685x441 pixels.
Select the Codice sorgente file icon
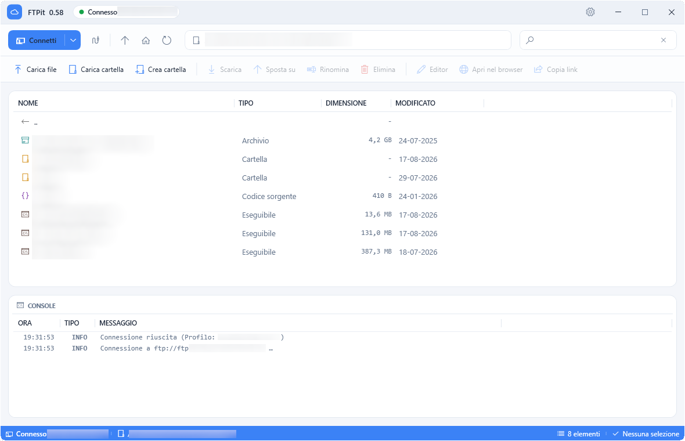26,196
